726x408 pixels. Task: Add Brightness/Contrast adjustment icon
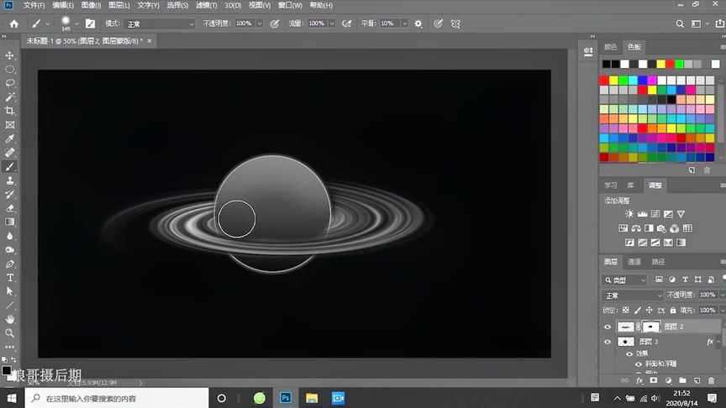[629, 214]
